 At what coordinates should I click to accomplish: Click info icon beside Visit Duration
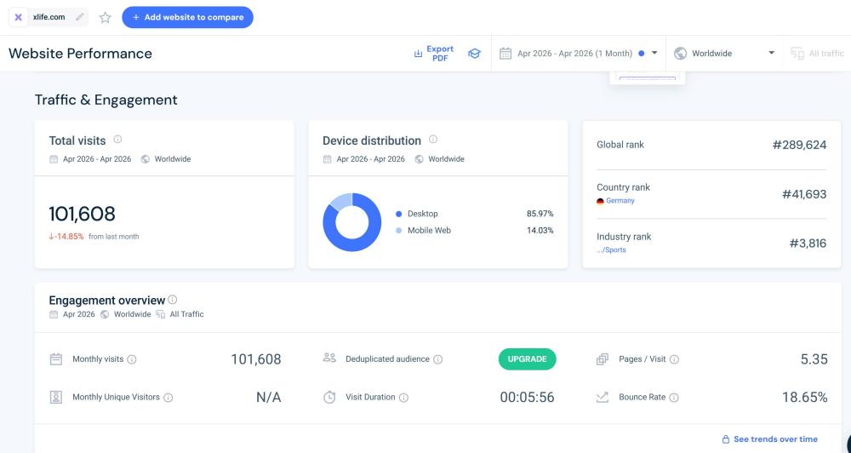tap(403, 397)
